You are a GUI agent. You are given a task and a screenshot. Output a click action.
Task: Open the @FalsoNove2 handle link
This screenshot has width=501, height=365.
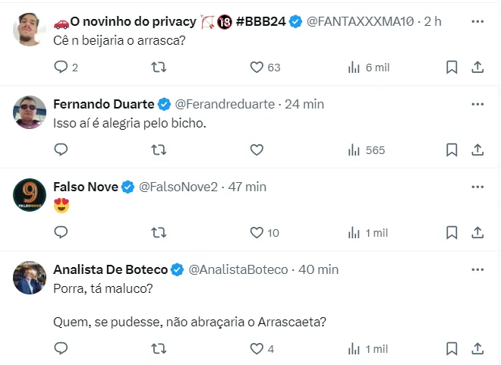point(178,187)
